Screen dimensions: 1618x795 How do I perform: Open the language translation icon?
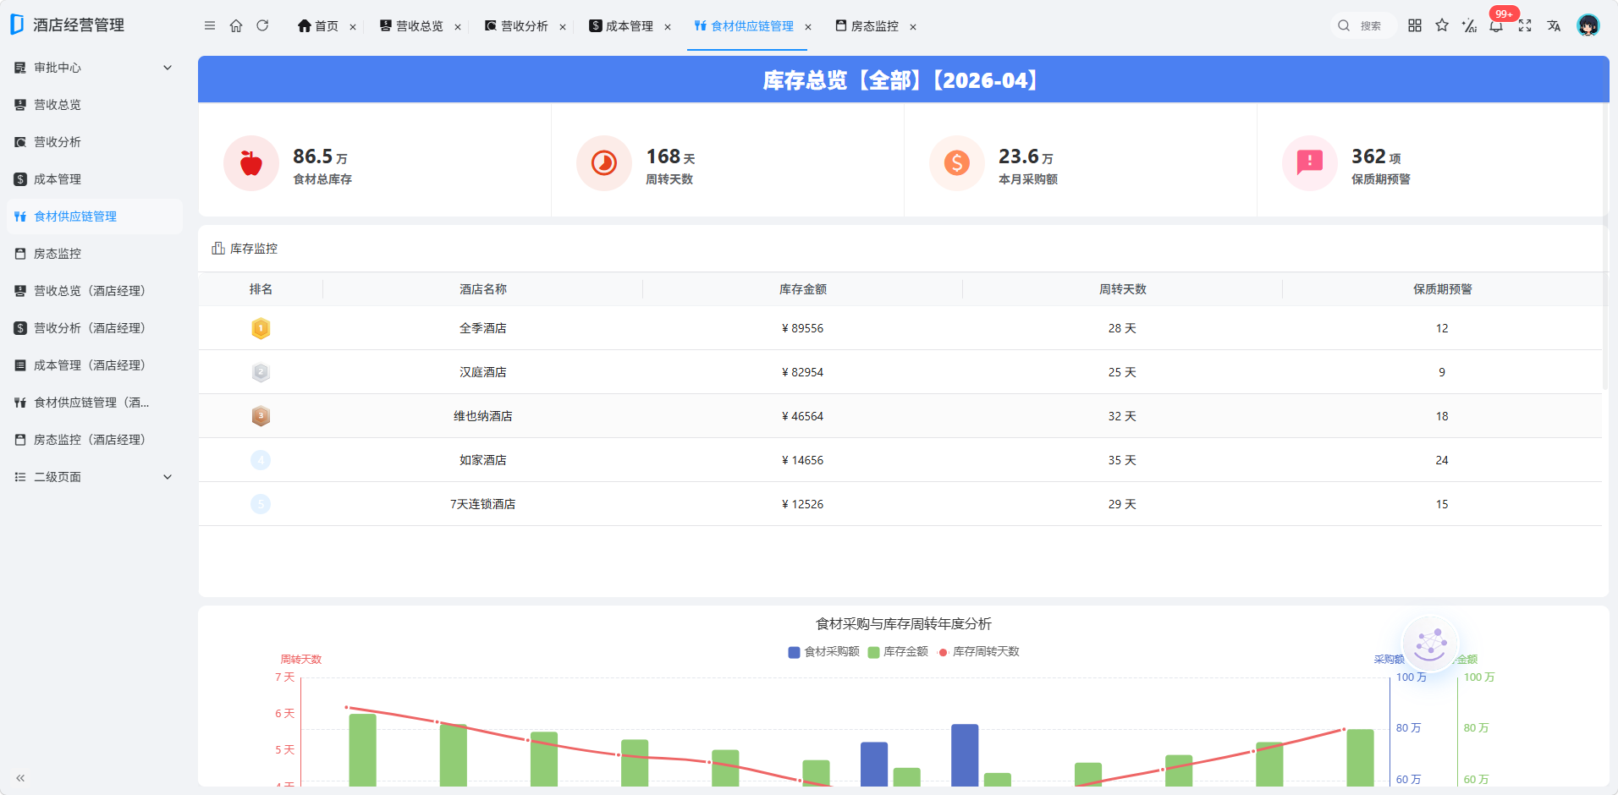(1554, 26)
